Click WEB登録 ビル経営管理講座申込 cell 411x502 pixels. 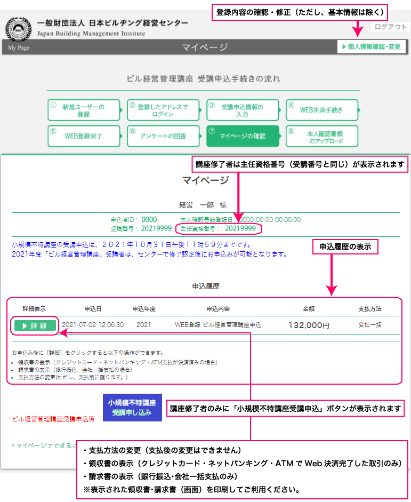click(218, 325)
